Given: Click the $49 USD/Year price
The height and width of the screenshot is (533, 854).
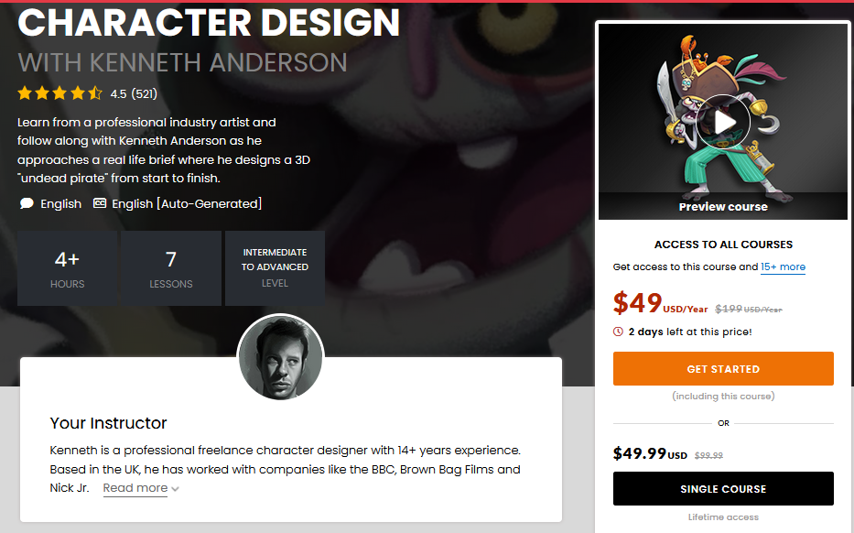Looking at the screenshot, I should click(659, 303).
